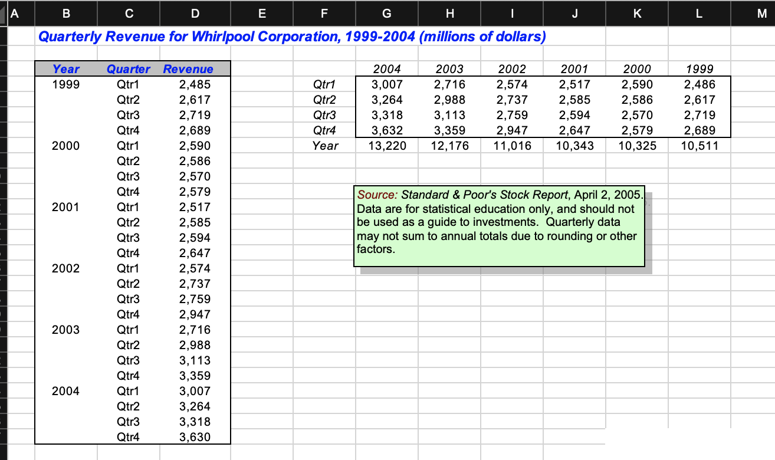Select the year 1999 cell in column B
The height and width of the screenshot is (460, 775).
(66, 84)
